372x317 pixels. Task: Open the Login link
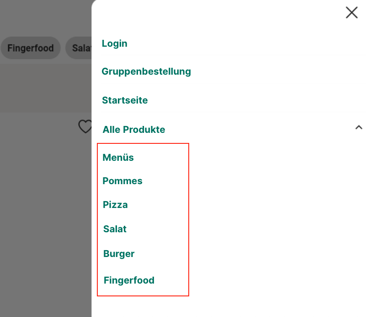click(x=115, y=44)
